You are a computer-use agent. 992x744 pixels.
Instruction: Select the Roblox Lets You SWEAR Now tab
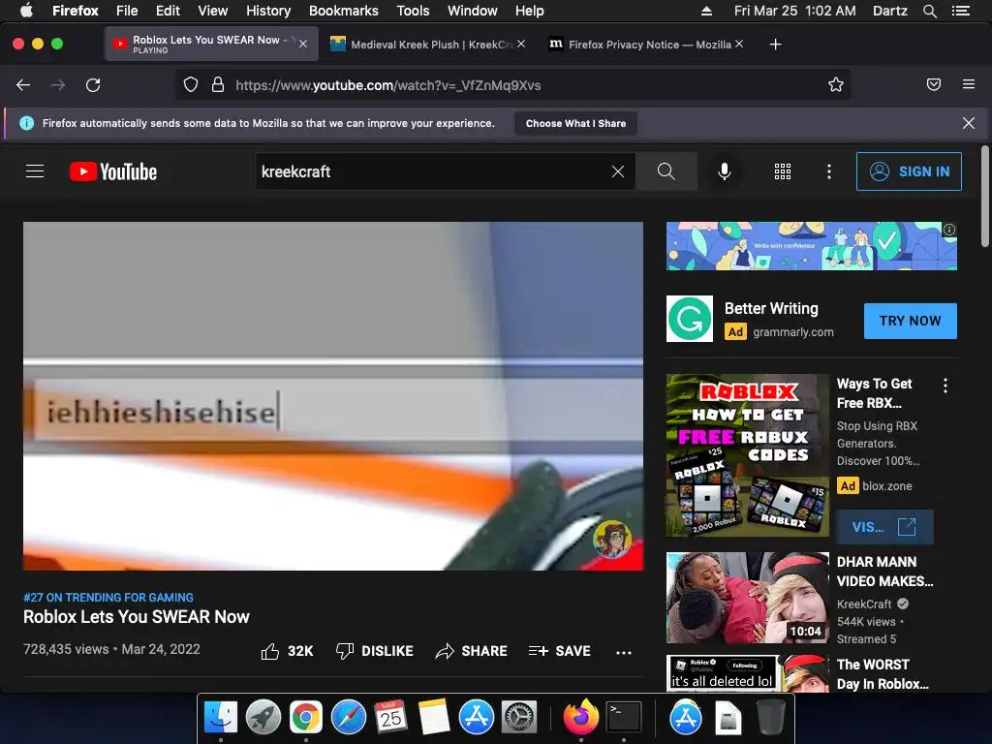(211, 45)
